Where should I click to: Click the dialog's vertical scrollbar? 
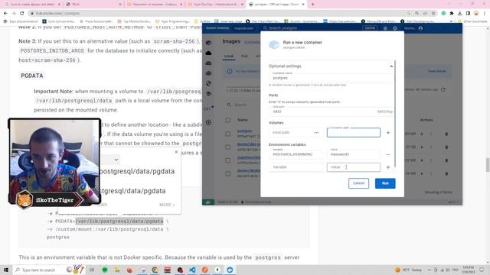pyautogui.click(x=395, y=114)
